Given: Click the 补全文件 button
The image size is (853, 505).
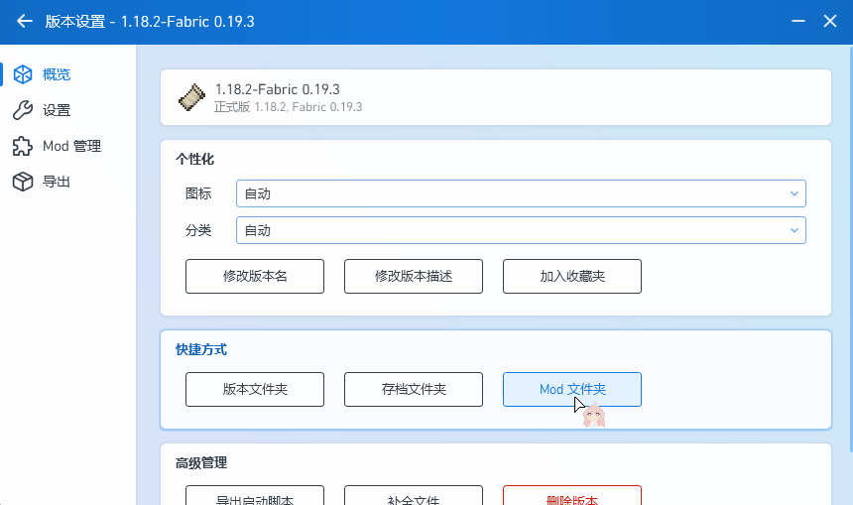Looking at the screenshot, I should point(414,496).
